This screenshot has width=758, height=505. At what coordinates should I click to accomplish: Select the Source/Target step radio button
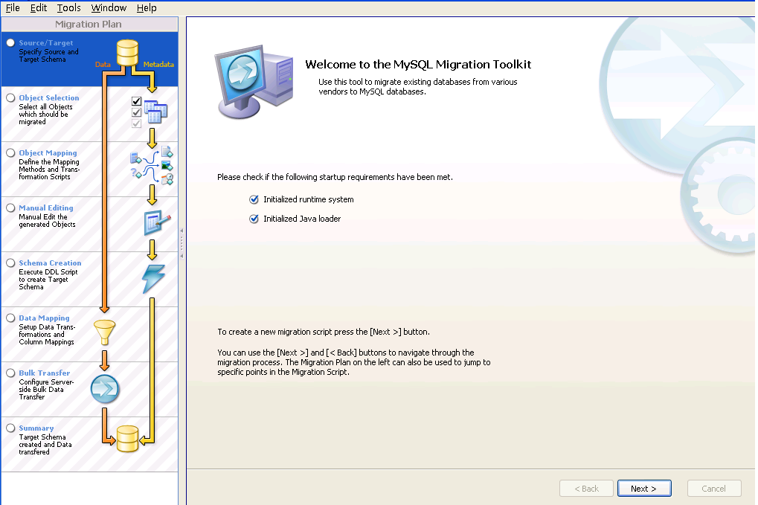10,42
